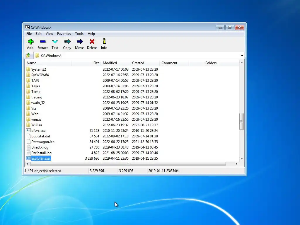Click the 3 229 696 size cell
Viewport: 300px width, 225px height.
[x=92, y=158]
